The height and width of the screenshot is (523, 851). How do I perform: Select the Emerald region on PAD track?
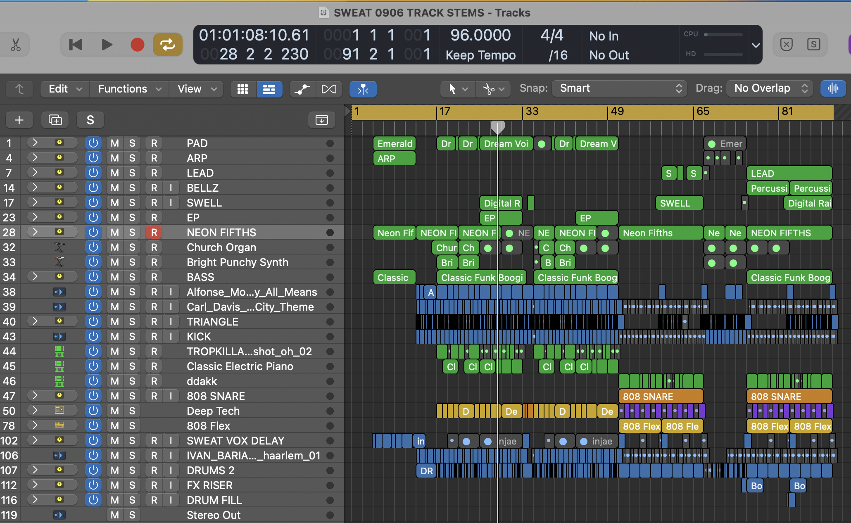(395, 144)
